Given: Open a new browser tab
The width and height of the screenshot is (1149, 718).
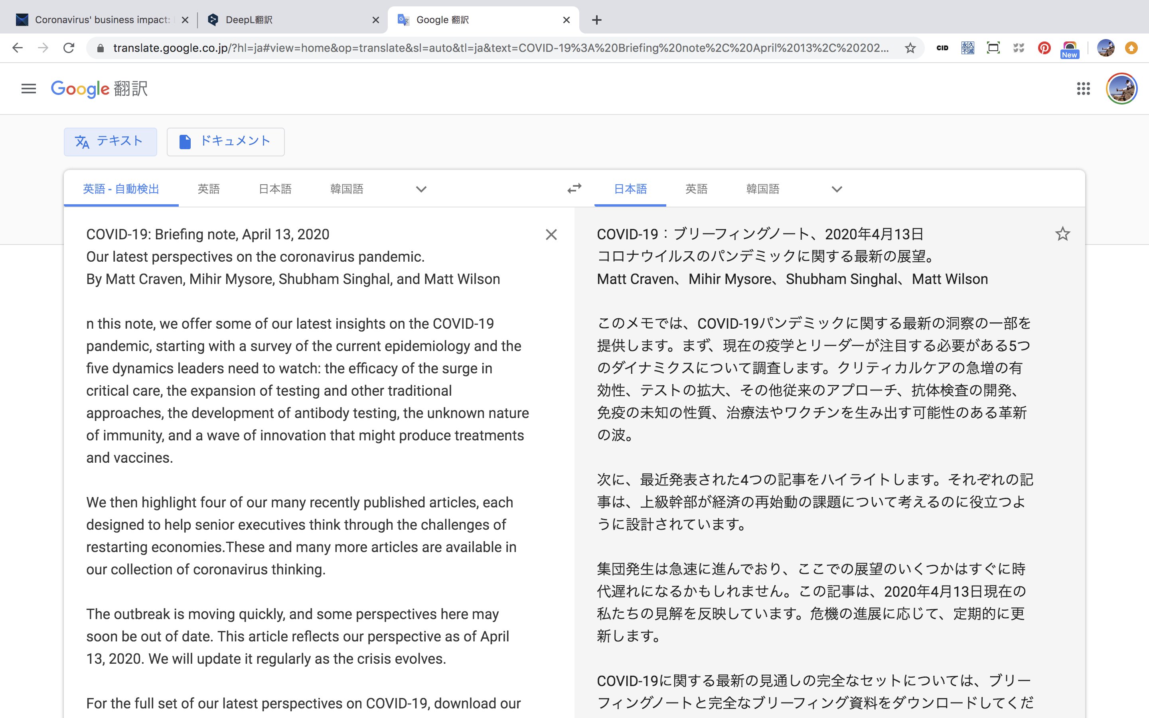Looking at the screenshot, I should pyautogui.click(x=597, y=20).
